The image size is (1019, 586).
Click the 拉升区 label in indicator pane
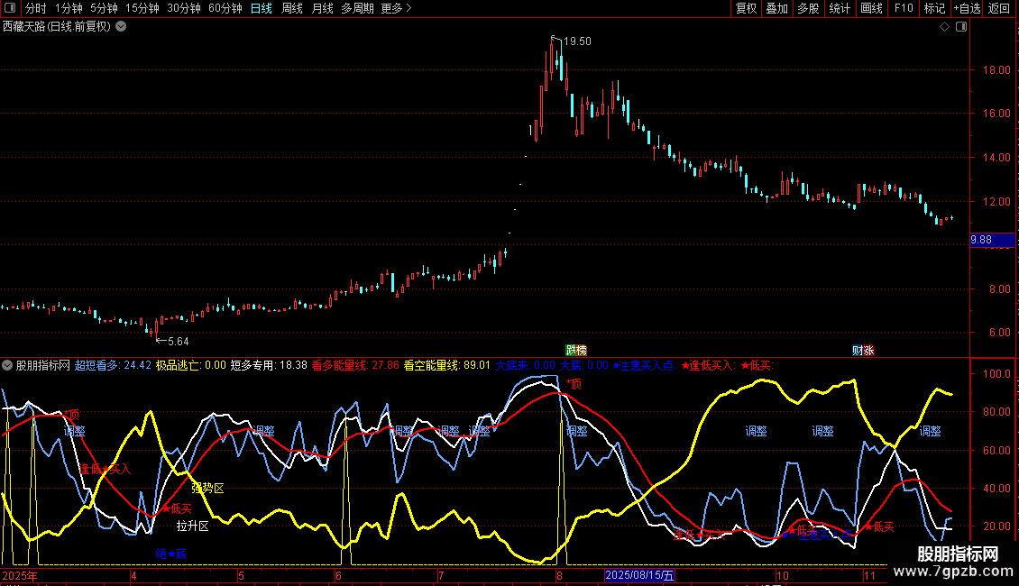tap(193, 526)
